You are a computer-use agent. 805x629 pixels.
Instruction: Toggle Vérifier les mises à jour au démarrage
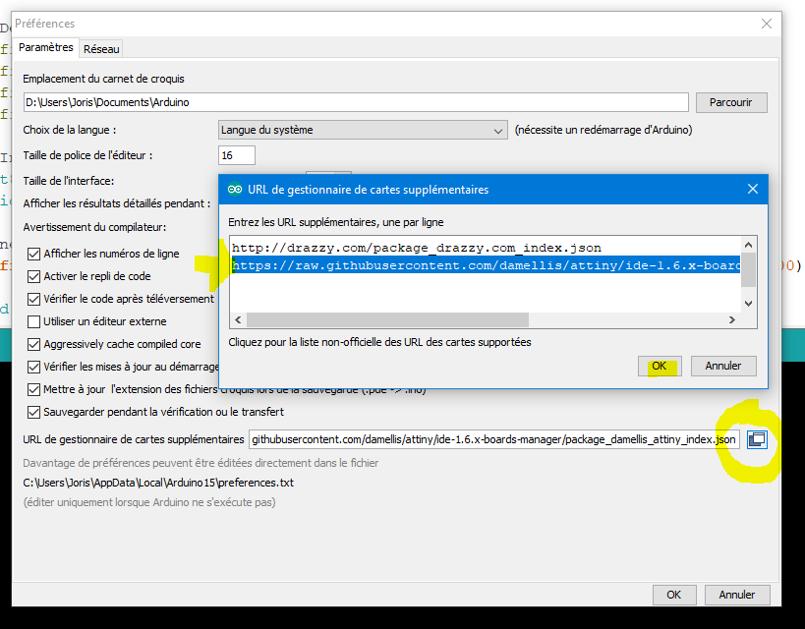pos(33,367)
